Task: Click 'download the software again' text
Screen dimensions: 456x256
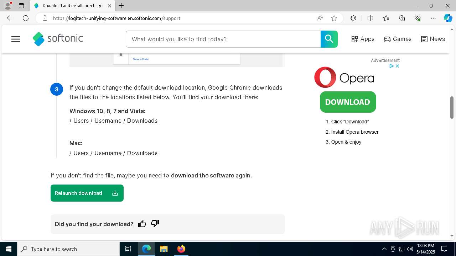Action: coord(211,175)
